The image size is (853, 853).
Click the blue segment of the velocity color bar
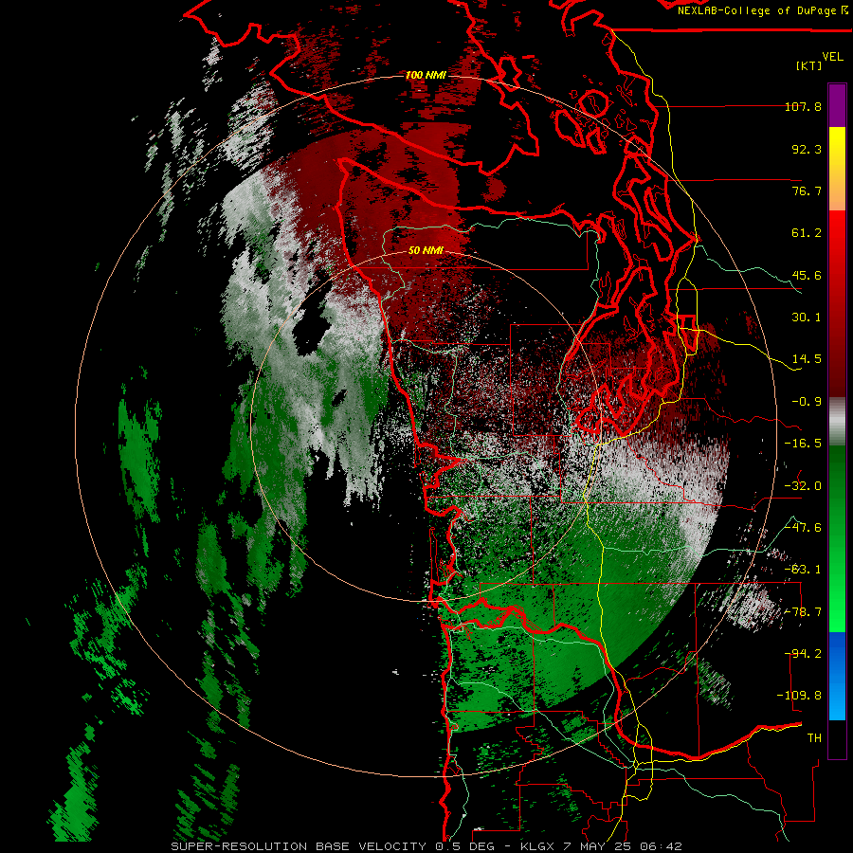[x=837, y=676]
